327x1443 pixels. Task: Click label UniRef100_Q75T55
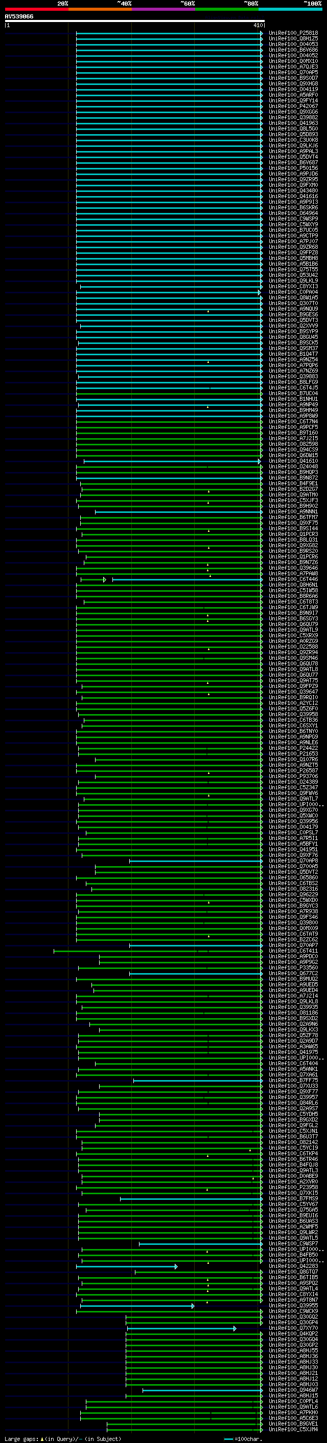tap(293, 269)
